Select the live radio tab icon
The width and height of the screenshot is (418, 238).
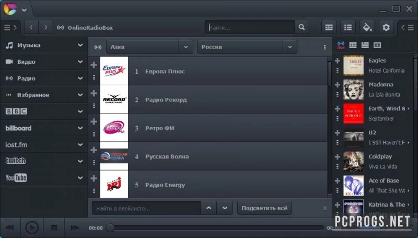[x=341, y=45]
